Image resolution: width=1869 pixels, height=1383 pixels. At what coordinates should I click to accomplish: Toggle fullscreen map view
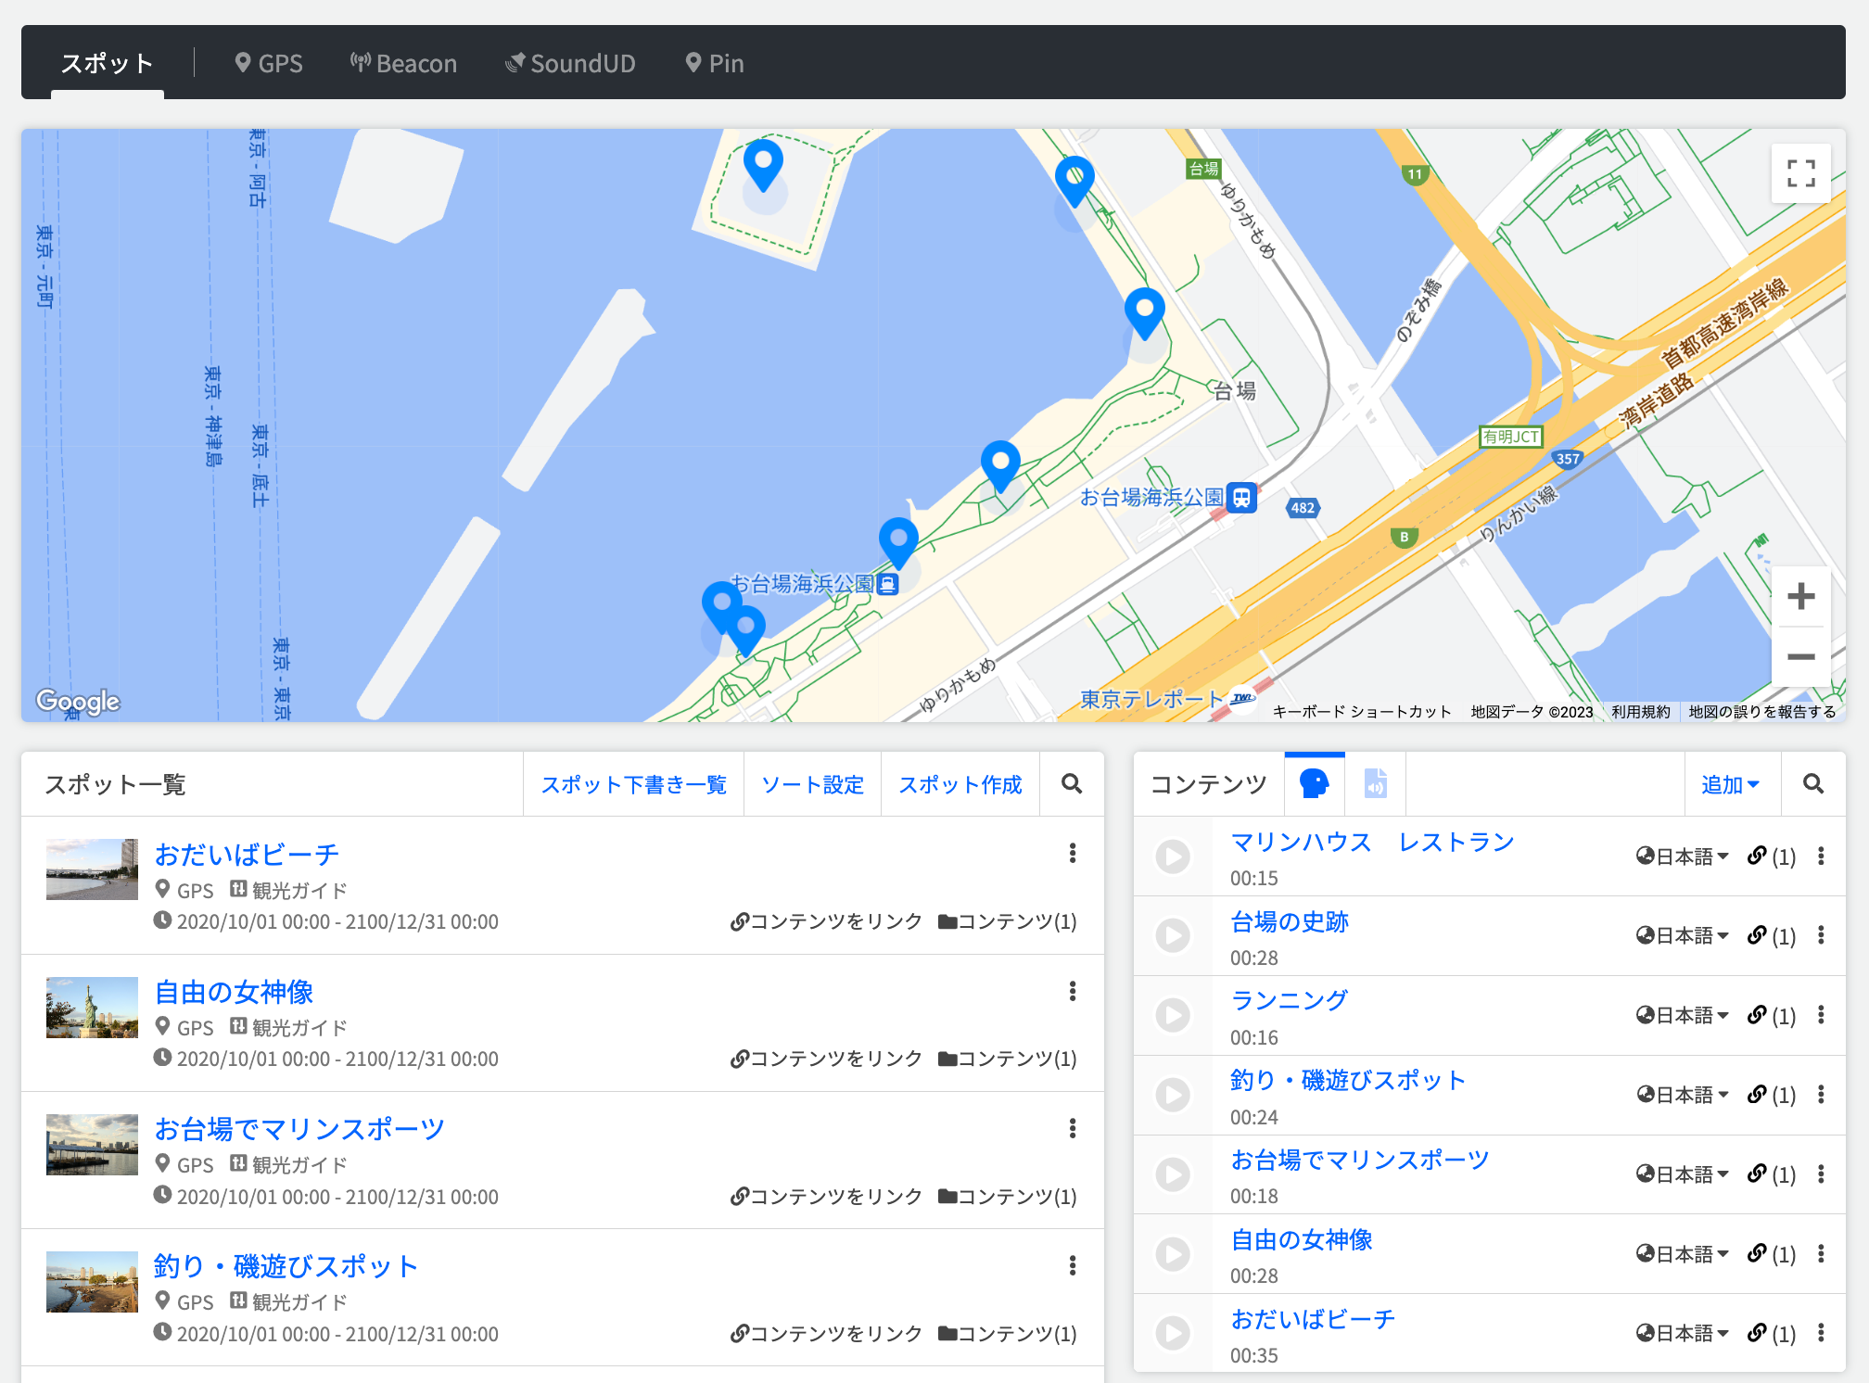click(1799, 173)
